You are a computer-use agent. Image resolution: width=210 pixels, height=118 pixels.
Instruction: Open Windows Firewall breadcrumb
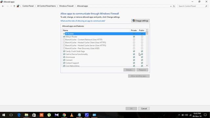point(66,6)
